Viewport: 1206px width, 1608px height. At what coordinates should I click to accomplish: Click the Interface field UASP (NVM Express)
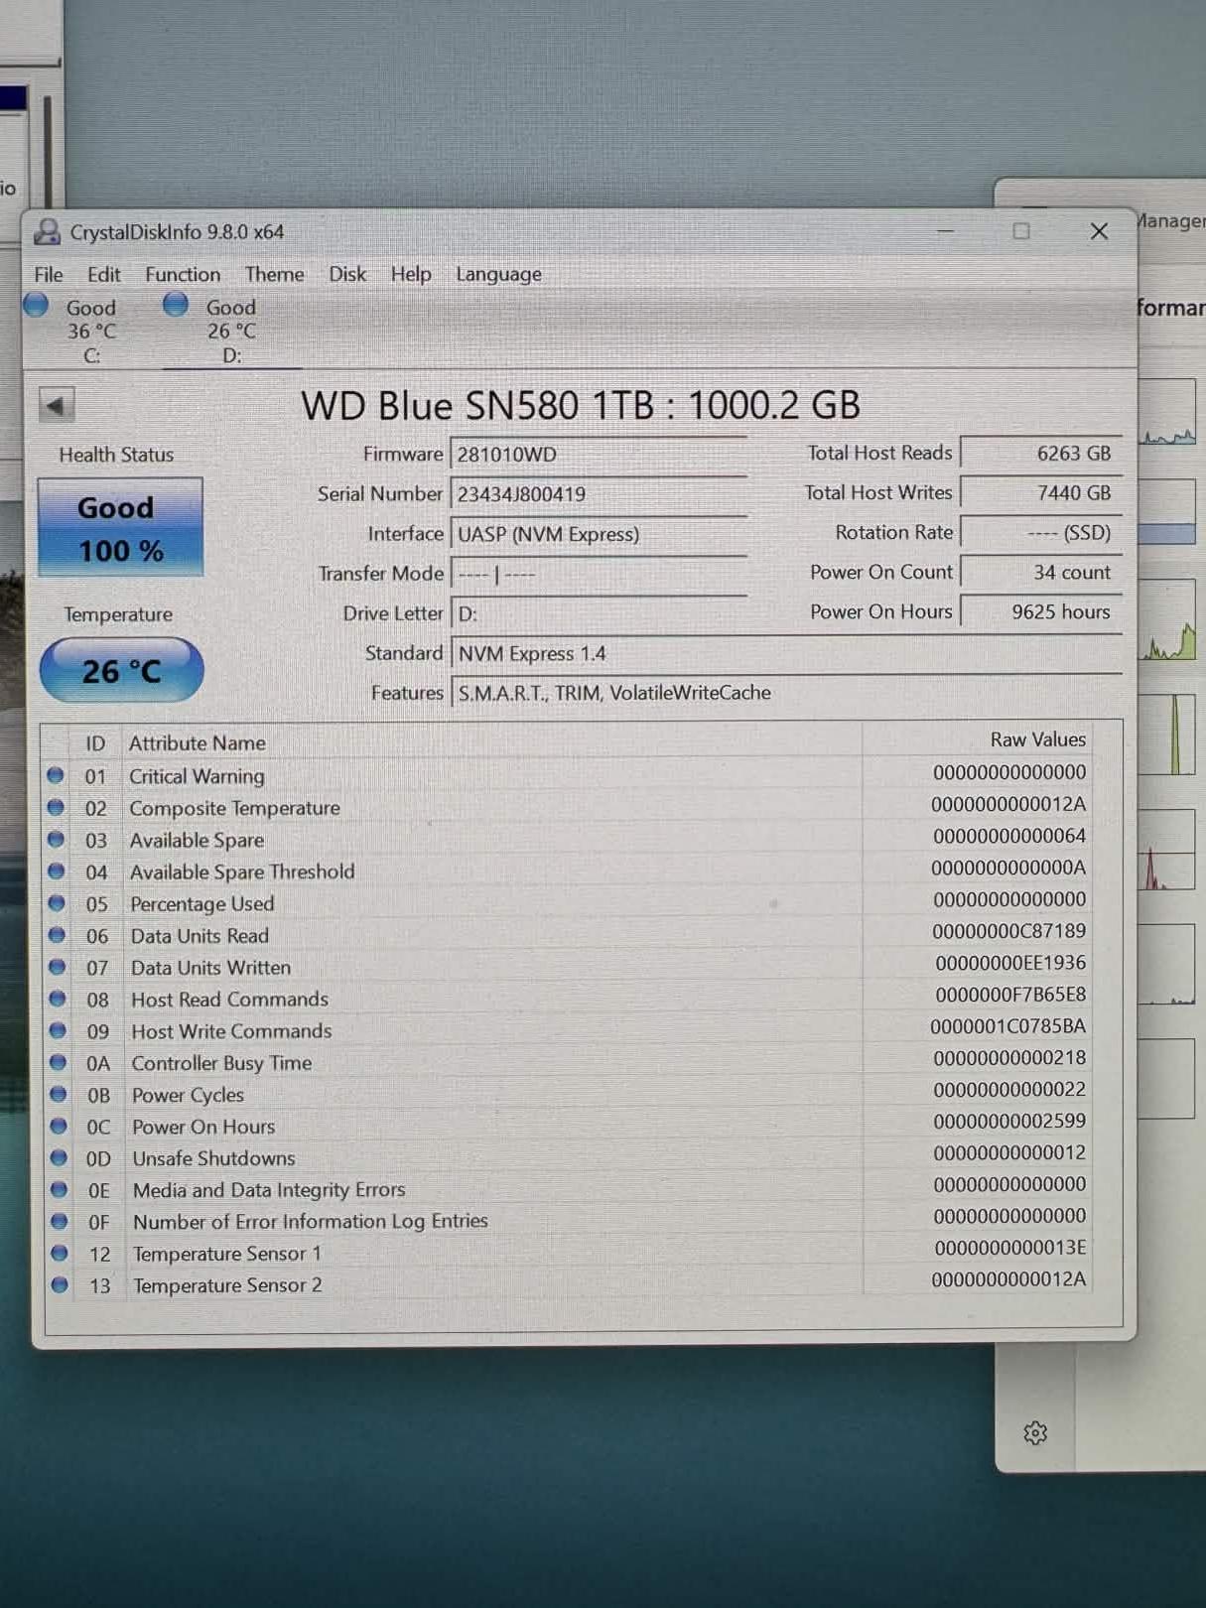pos(599,534)
